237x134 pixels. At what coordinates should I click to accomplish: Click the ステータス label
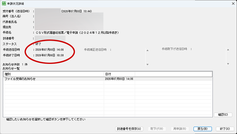point(10,44)
